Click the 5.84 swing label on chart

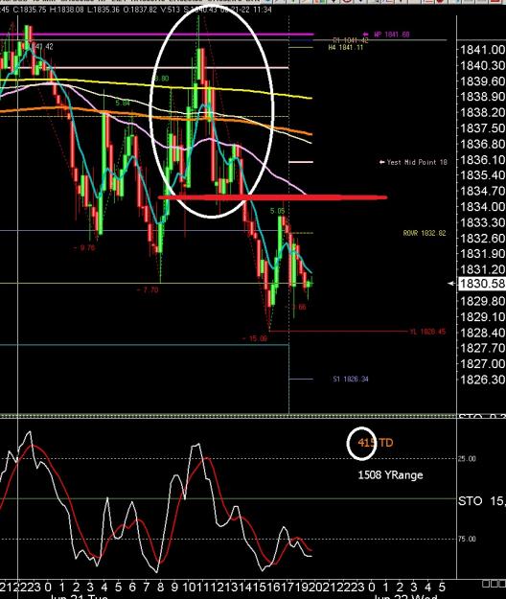click(123, 103)
